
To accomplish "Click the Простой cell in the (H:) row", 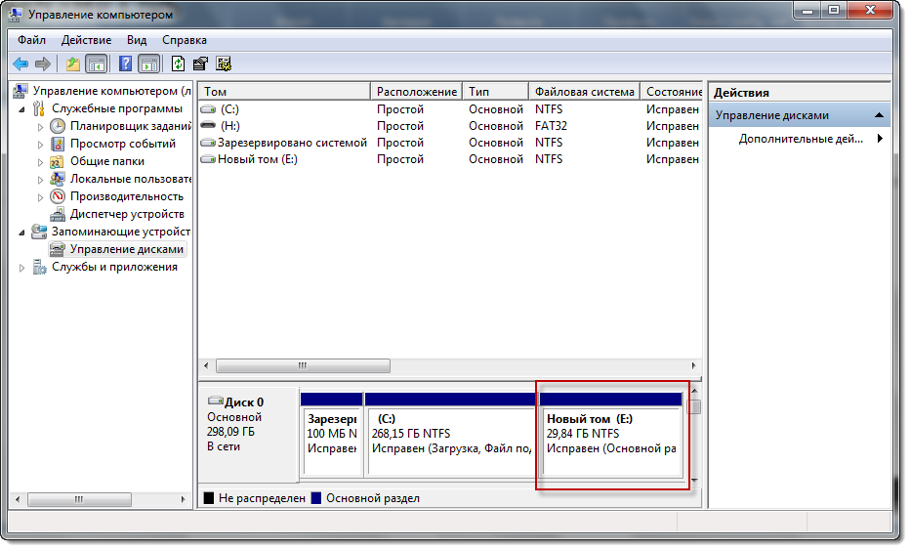I will 400,126.
